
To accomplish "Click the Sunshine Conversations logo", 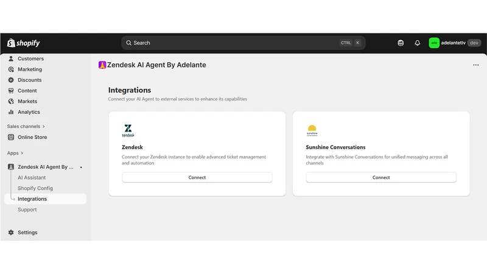I will point(312,130).
